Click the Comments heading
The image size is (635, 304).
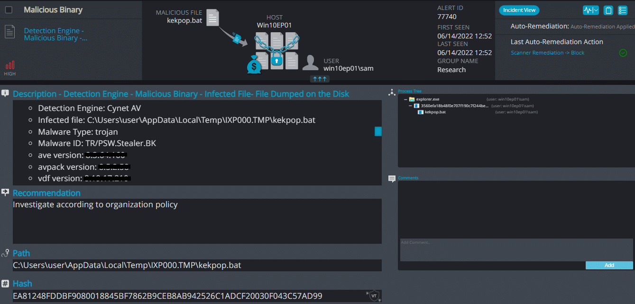pos(408,178)
